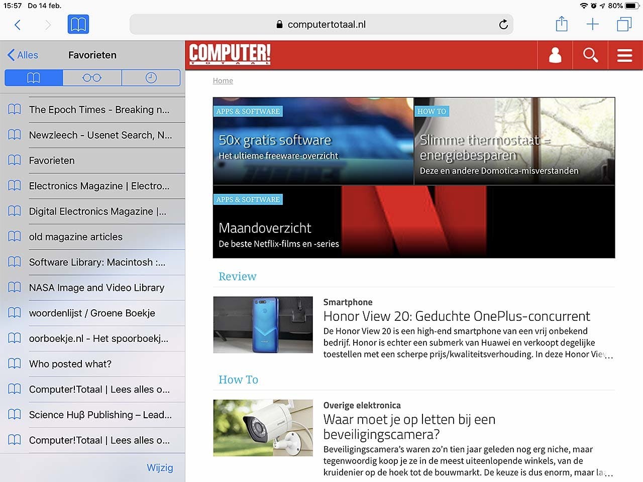Open the Computer!Totaal hamburger menu
The image size is (643, 482).
point(624,55)
